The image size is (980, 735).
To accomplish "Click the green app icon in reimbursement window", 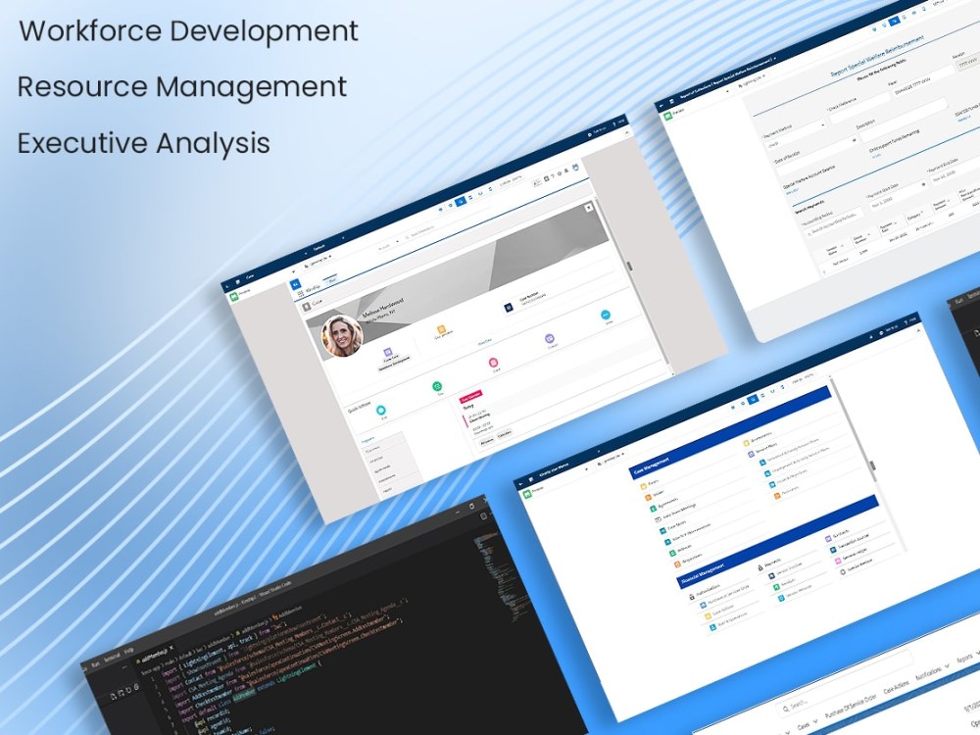I will tap(667, 117).
